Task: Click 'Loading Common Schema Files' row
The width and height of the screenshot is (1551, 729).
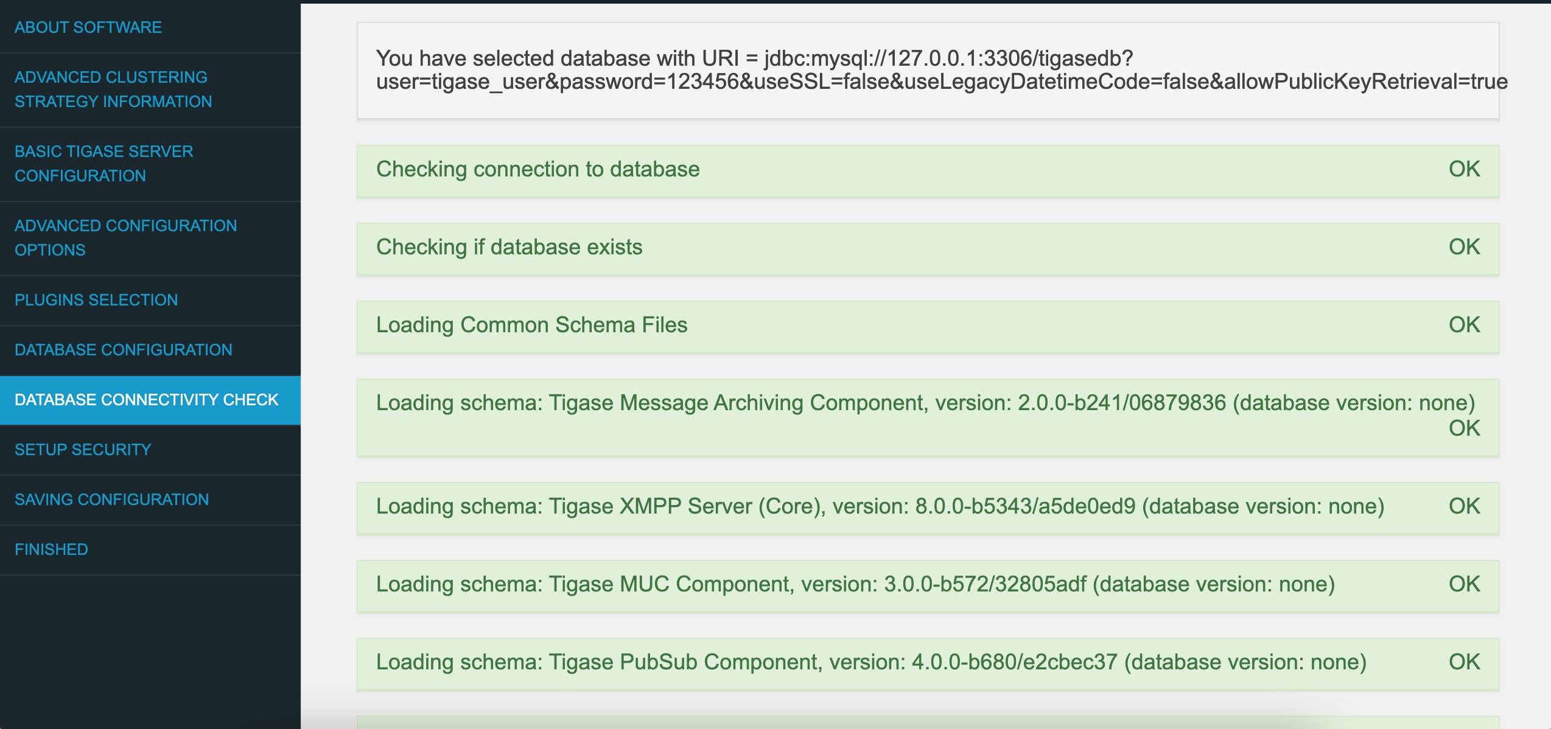Action: point(928,327)
